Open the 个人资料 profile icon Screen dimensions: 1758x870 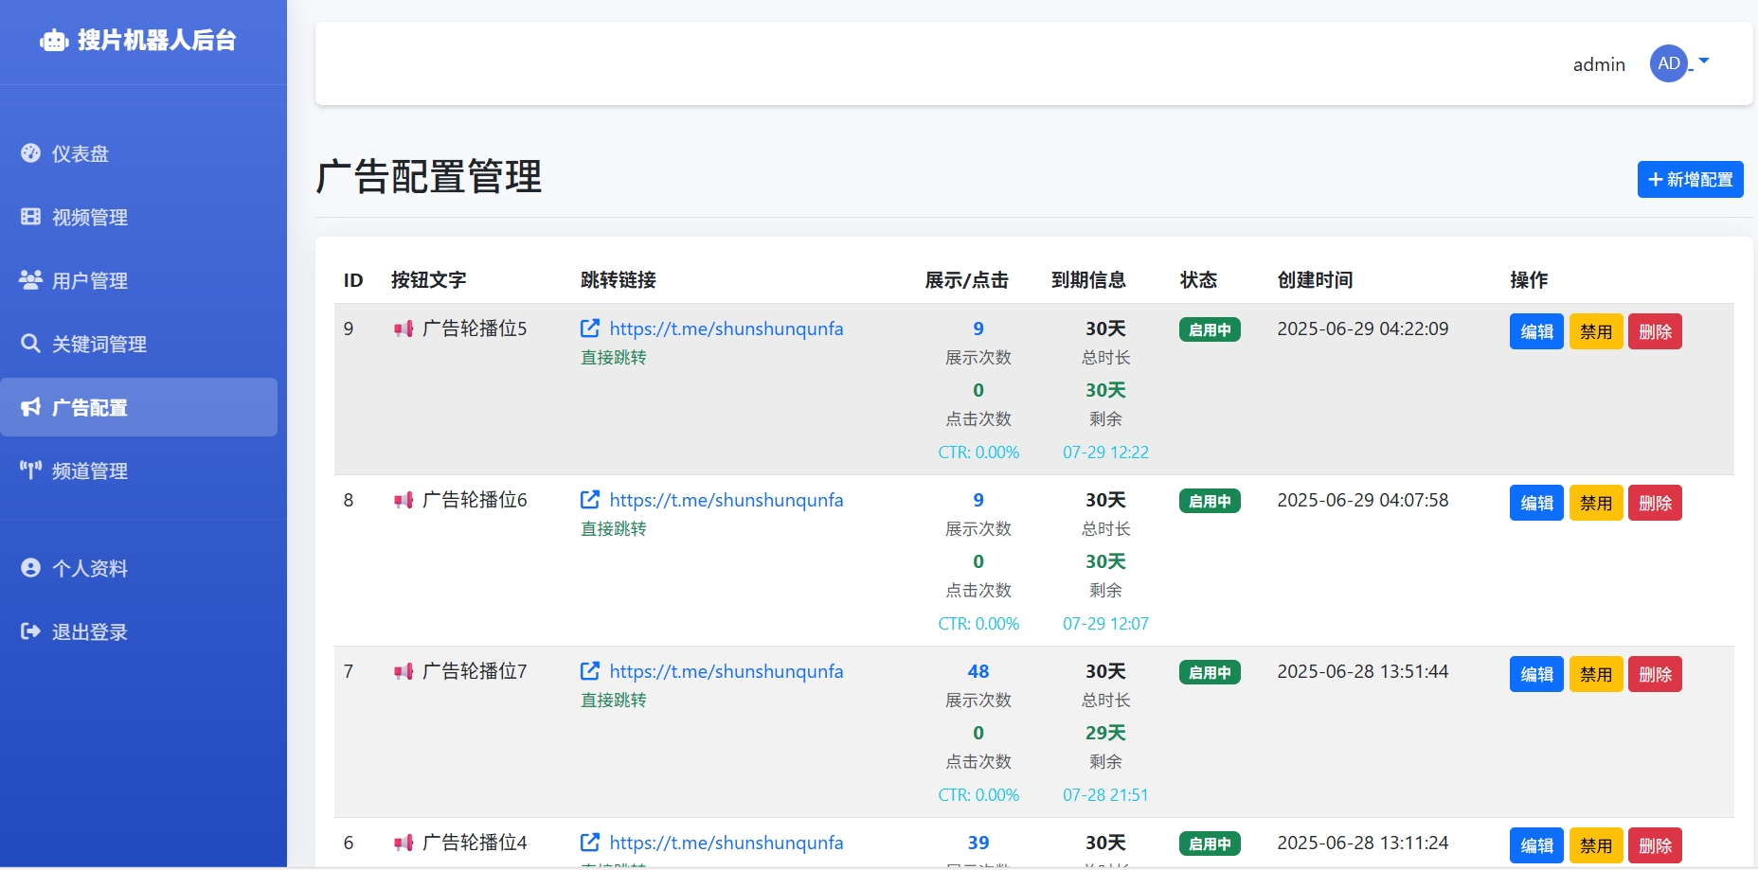click(30, 568)
